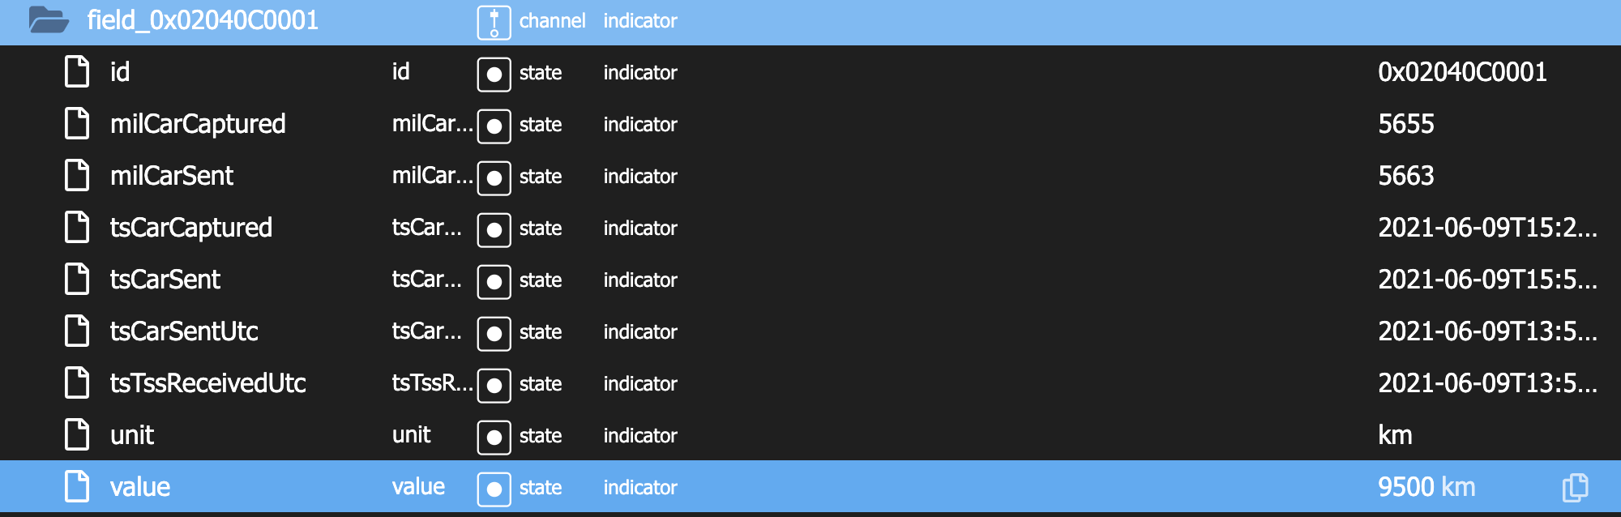This screenshot has height=517, width=1621.
Task: Click the document icon beside unit
Action: click(77, 435)
